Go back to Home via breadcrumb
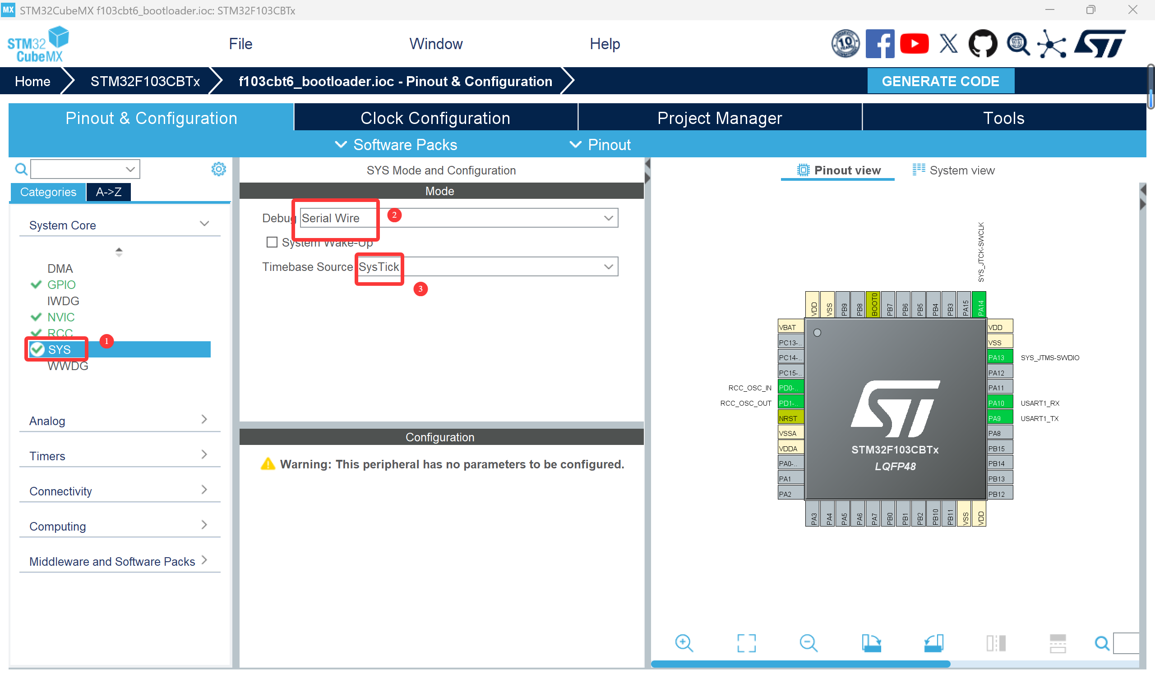Screen dimensions: 1155x678 pyautogui.click(x=32, y=81)
